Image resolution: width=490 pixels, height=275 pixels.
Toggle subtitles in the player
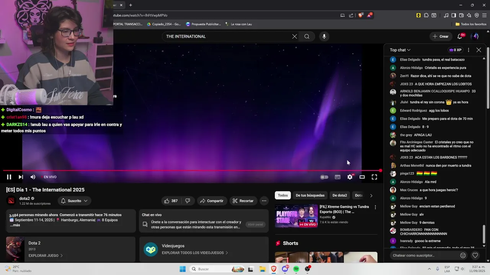pos(338,177)
